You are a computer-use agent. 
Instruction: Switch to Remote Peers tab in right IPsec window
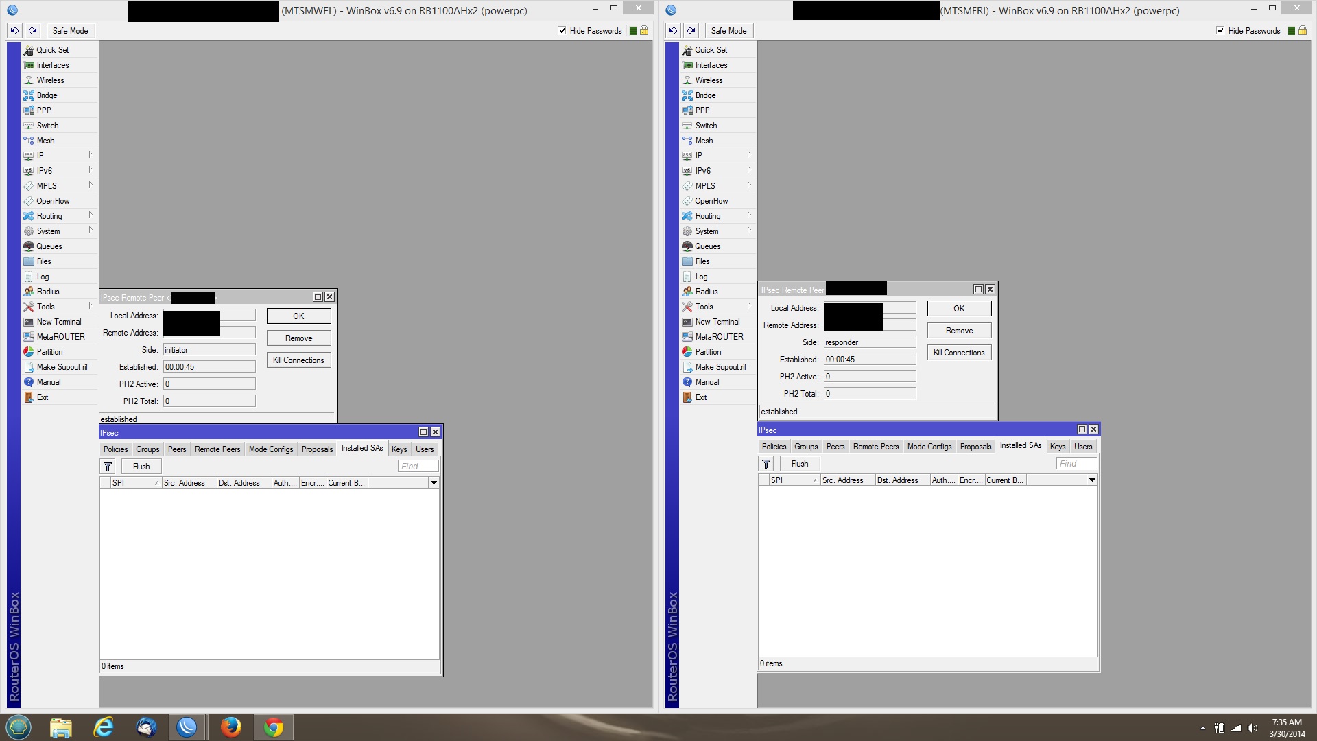tap(875, 447)
